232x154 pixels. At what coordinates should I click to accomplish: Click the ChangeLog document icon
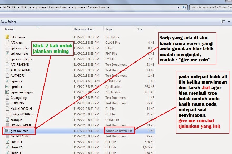point(7,97)
